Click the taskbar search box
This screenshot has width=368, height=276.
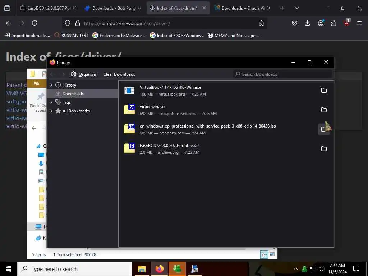pos(75,269)
